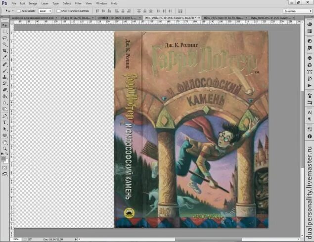Open the File menu
This screenshot has width=314, height=242.
pyautogui.click(x=14, y=3)
